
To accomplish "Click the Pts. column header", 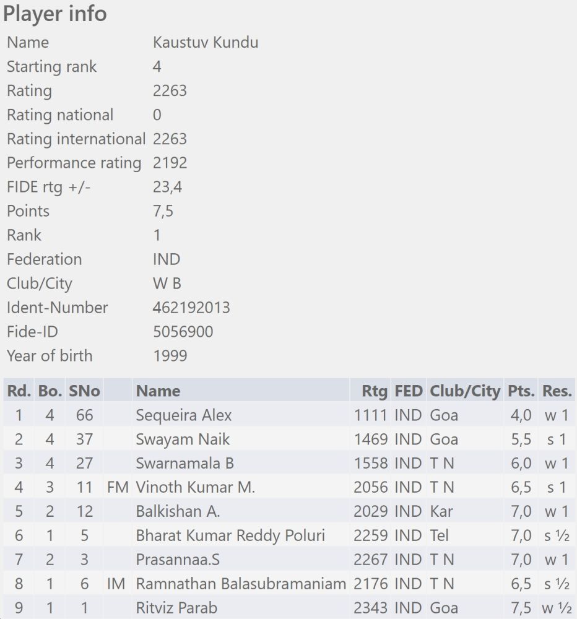I will tap(521, 391).
